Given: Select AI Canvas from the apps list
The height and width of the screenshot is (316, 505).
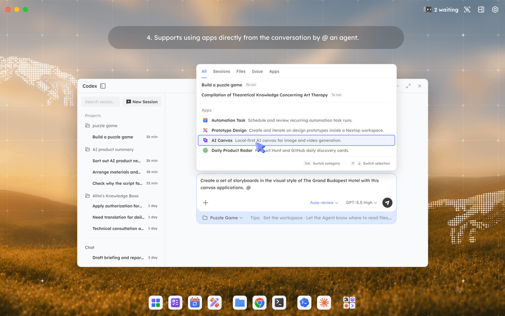Looking at the screenshot, I should coord(296,140).
